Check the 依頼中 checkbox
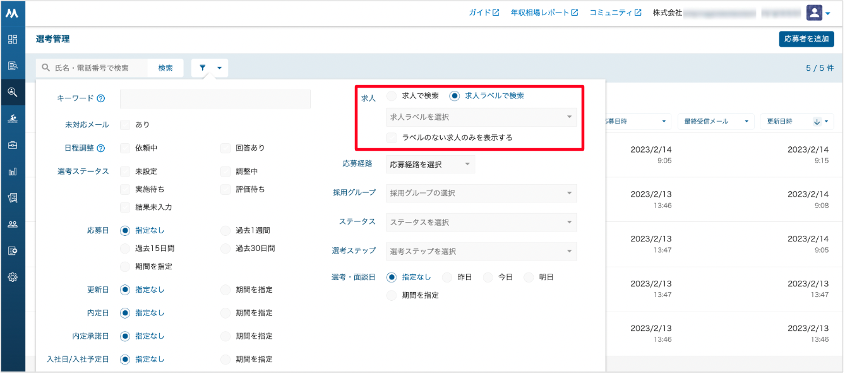The width and height of the screenshot is (845, 374). tap(125, 148)
